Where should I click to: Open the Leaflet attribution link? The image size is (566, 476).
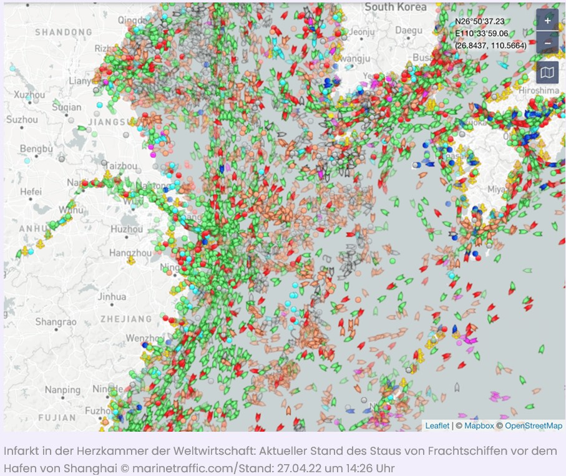(x=437, y=425)
